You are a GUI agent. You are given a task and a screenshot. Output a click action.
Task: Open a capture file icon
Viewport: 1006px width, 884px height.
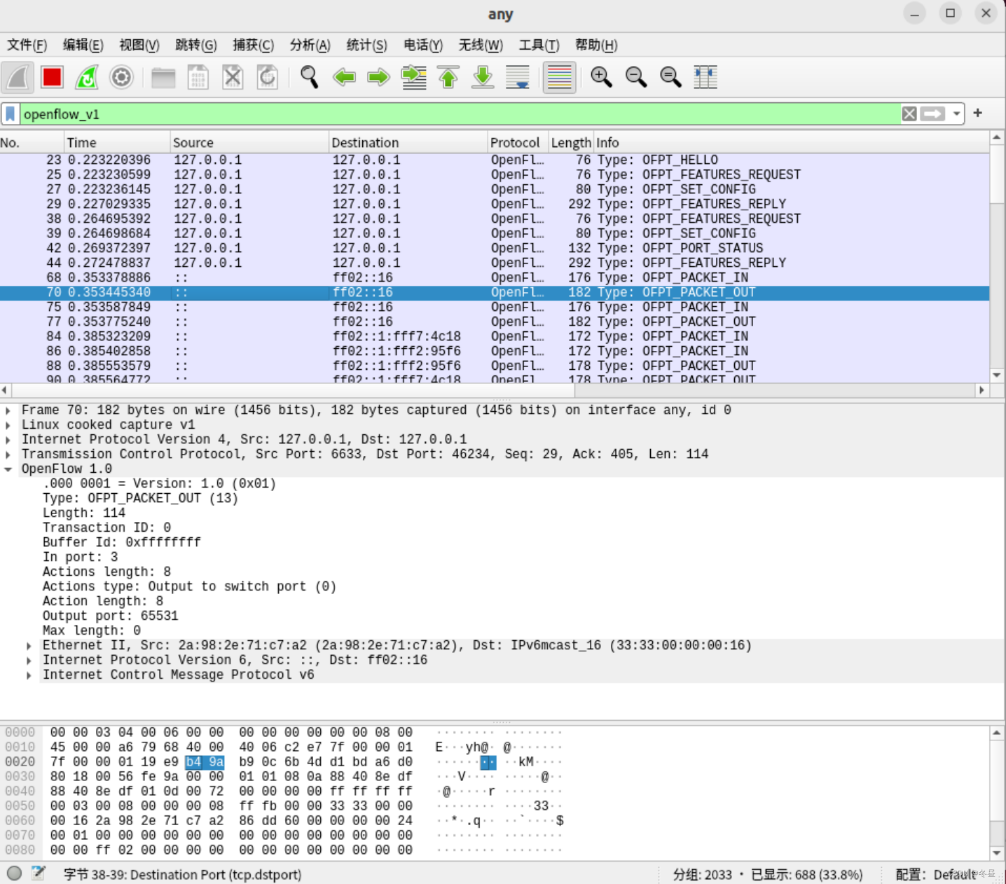tap(163, 77)
